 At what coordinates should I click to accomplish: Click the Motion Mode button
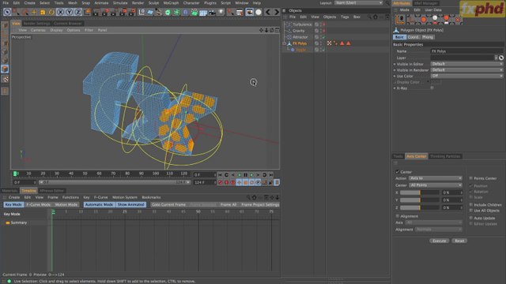[66, 204]
